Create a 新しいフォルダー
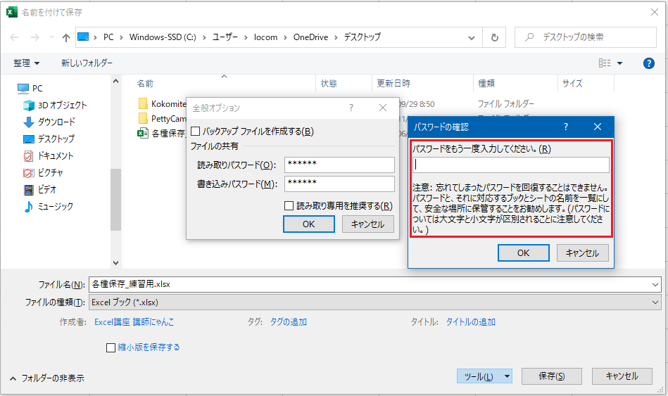Viewport: 668px width, 396px height. (87, 63)
